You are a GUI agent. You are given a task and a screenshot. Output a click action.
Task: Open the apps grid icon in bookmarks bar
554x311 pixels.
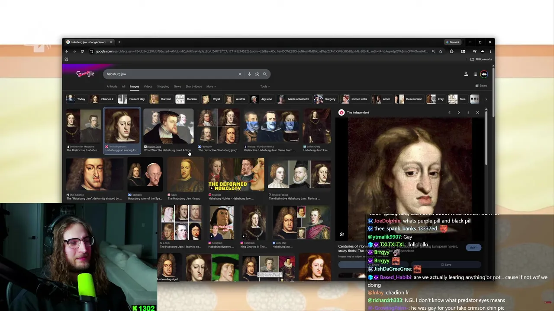66,59
